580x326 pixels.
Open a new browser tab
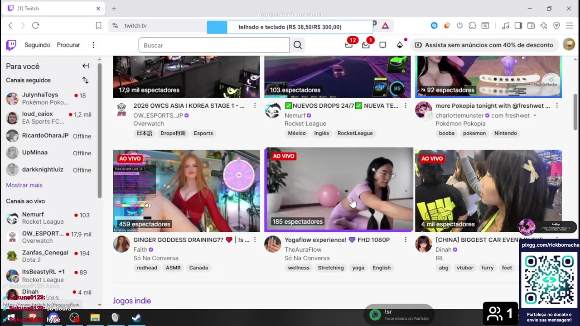coord(114,8)
